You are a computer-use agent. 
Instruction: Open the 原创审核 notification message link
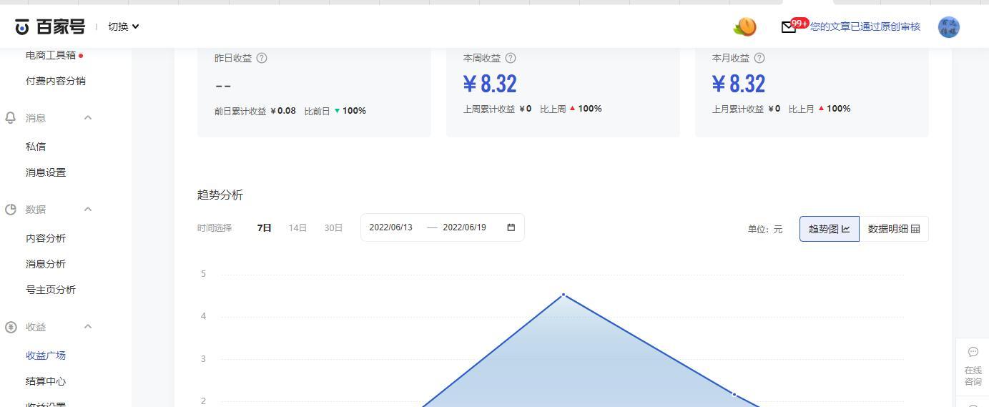865,26
